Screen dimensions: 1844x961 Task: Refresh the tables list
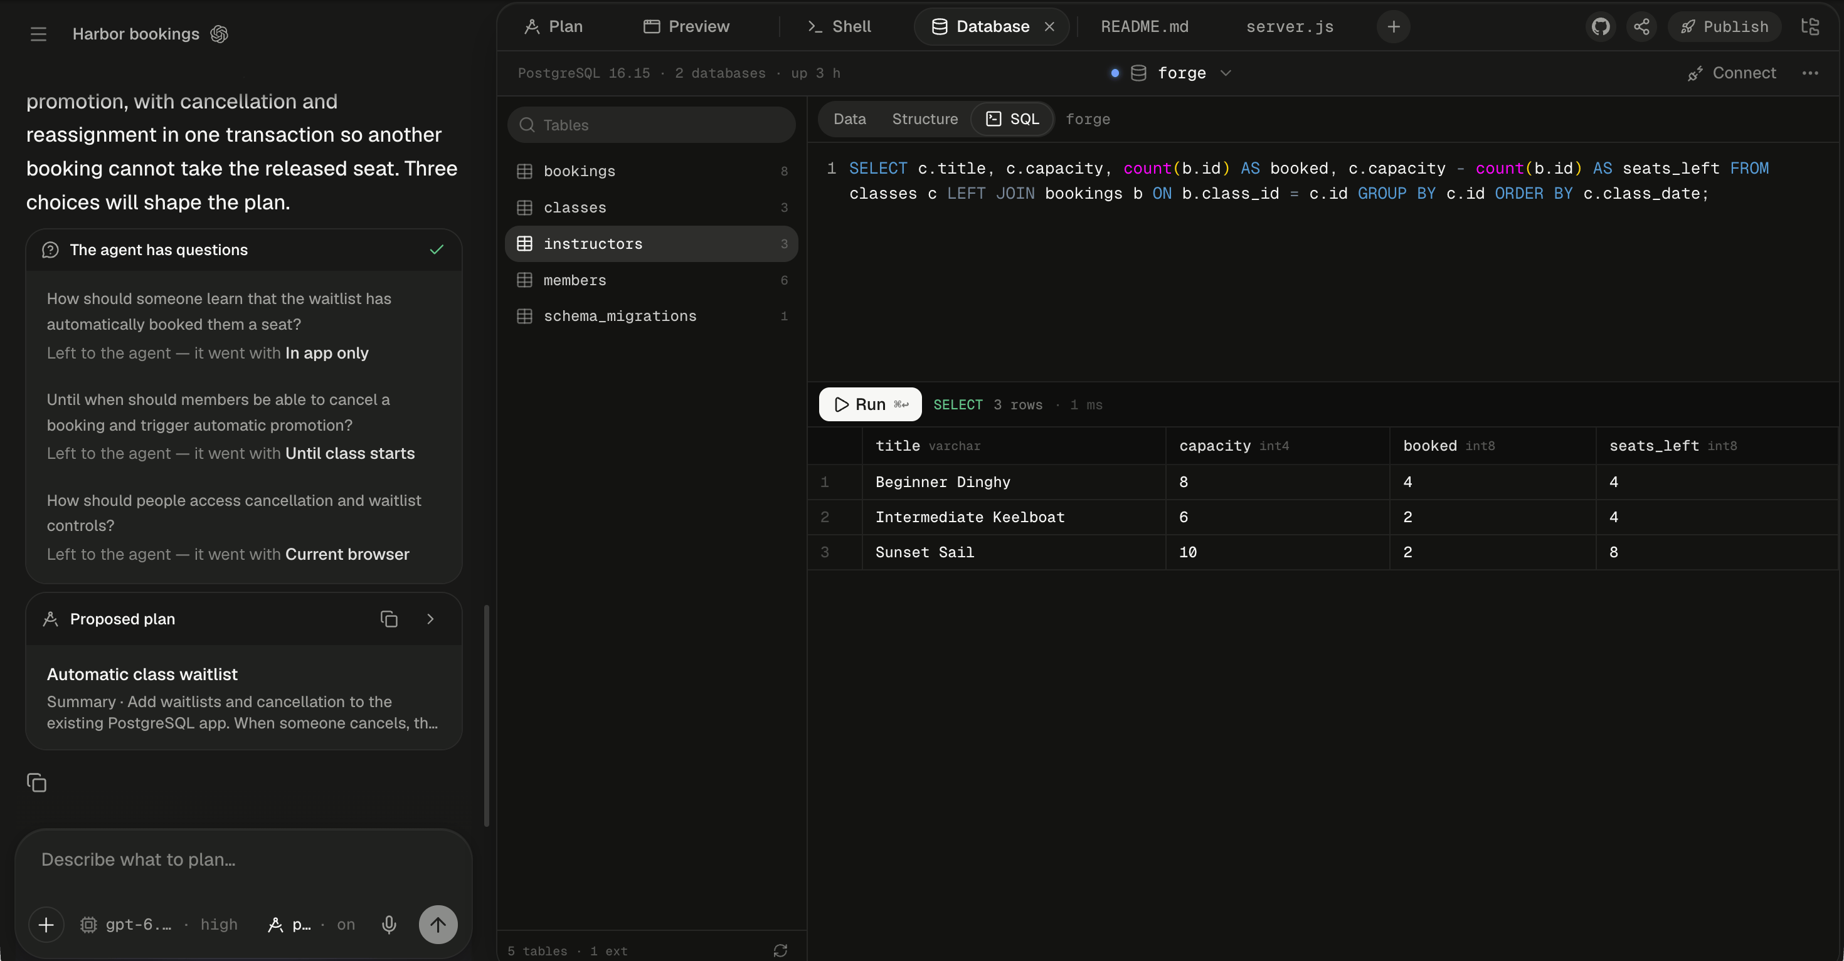click(780, 950)
